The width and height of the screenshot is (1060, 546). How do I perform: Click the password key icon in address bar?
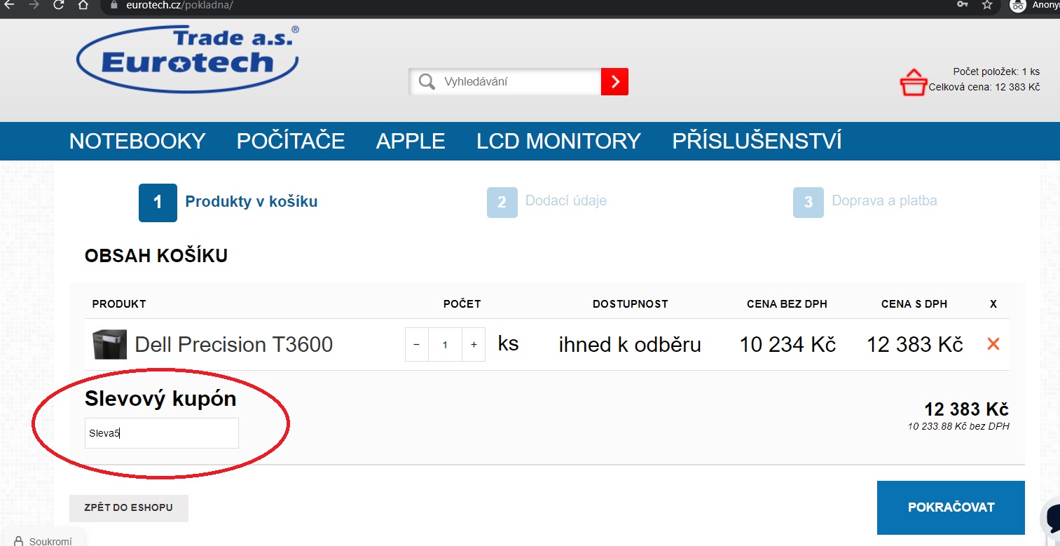[963, 5]
